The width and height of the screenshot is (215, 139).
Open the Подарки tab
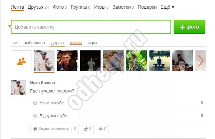(147, 7)
